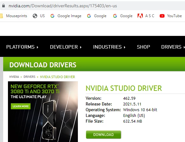Expand the PLATFORMS menu arrow

coord(38,47)
